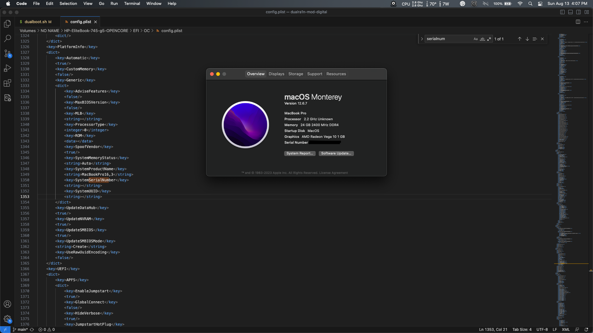Expand the Replace toggle in find widget

click(422, 39)
